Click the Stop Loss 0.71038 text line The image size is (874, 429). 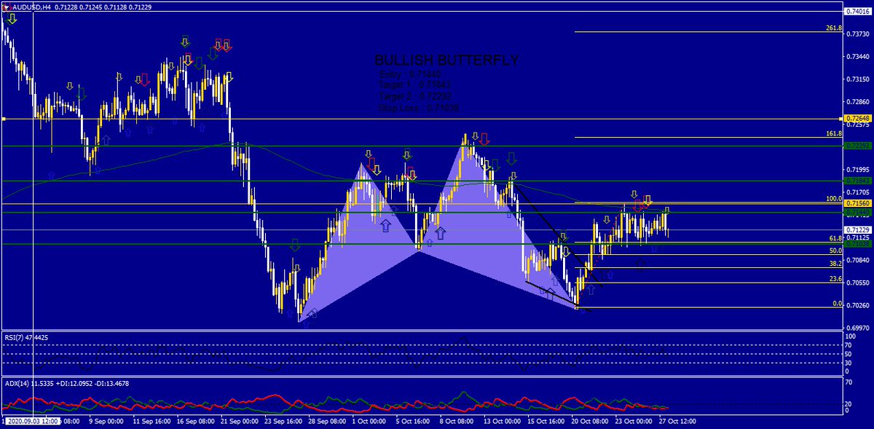(x=418, y=108)
